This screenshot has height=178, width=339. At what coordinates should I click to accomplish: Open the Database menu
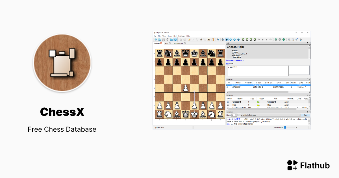[181, 36]
